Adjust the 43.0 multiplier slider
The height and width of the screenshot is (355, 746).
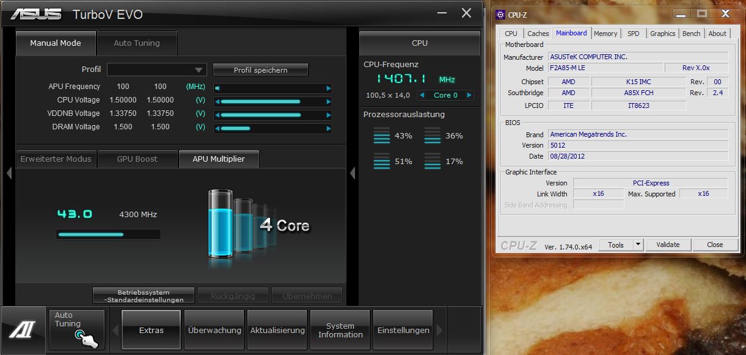pos(108,234)
